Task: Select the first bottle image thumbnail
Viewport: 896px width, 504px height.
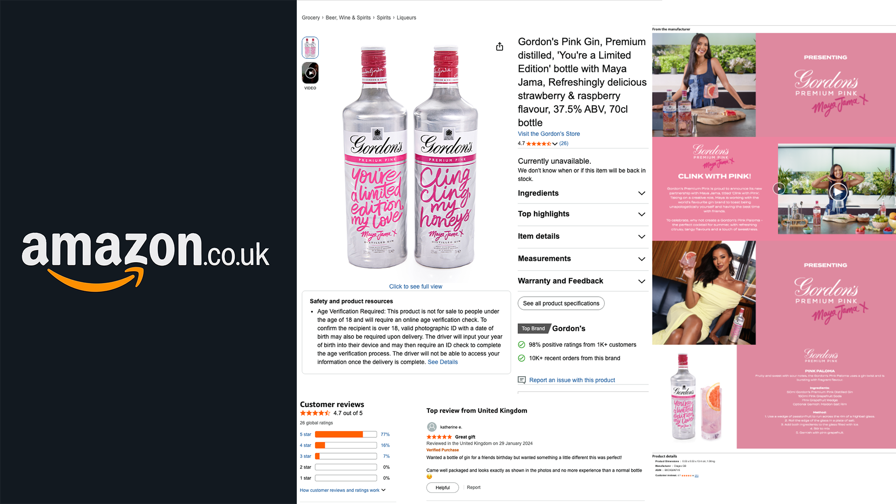Action: click(x=310, y=48)
